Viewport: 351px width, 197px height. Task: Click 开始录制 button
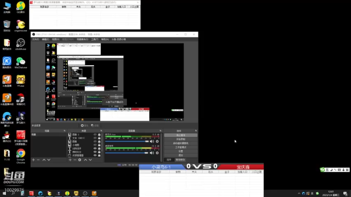(181, 139)
